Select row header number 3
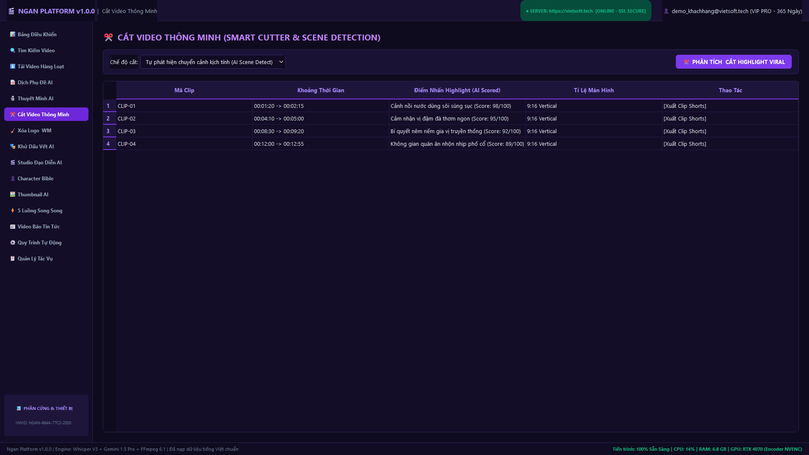809x455 pixels. point(110,131)
